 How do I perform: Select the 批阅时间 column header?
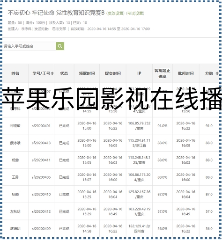(186, 73)
